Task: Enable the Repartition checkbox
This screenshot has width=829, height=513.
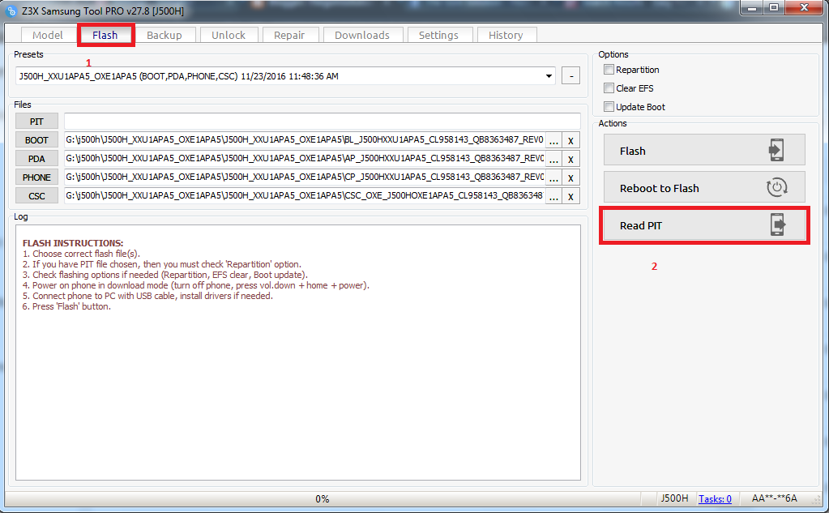Action: click(x=609, y=69)
